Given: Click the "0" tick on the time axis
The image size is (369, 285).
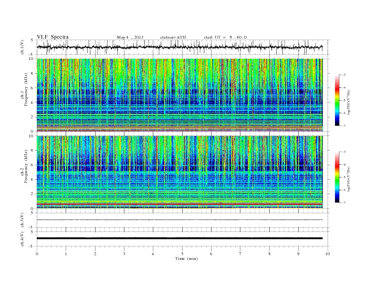Looking at the screenshot, I should point(37,254).
